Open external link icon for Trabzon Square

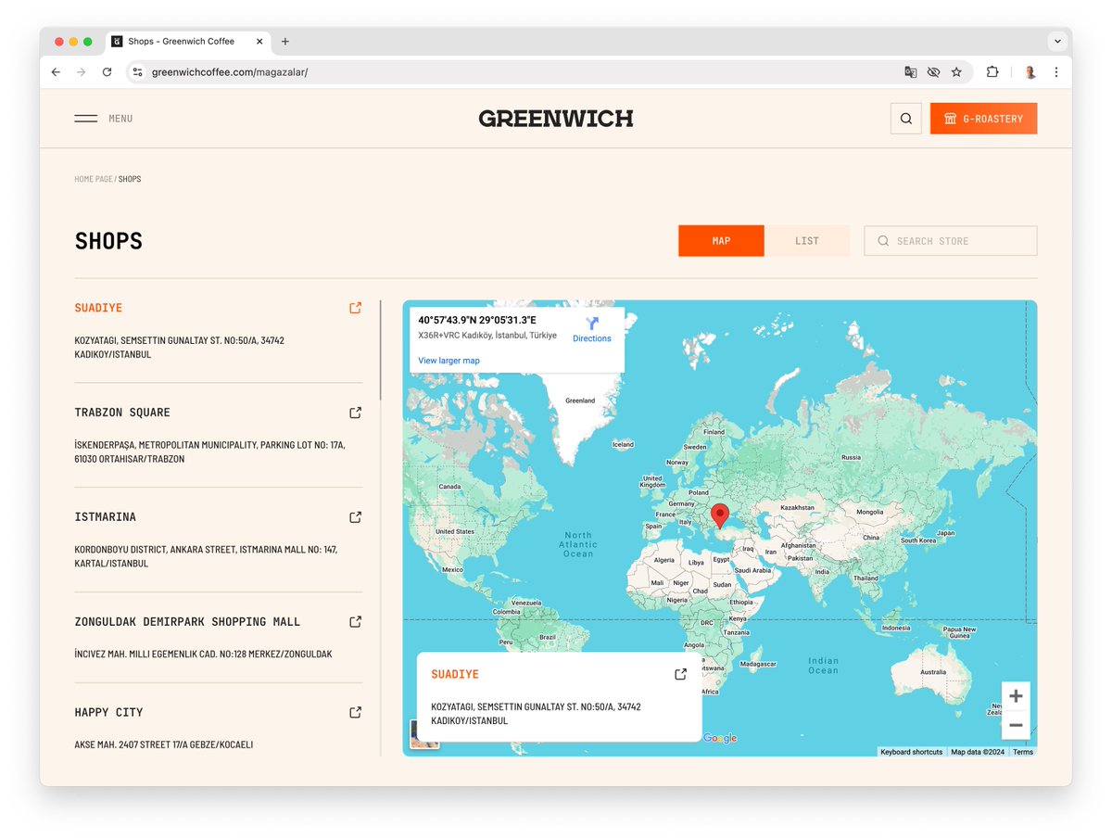tap(355, 413)
